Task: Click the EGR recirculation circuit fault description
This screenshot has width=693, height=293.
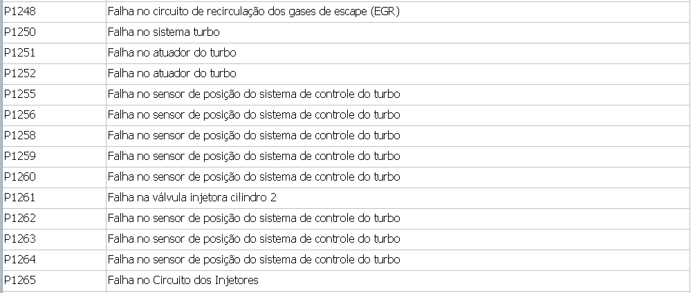Action: 254,12
